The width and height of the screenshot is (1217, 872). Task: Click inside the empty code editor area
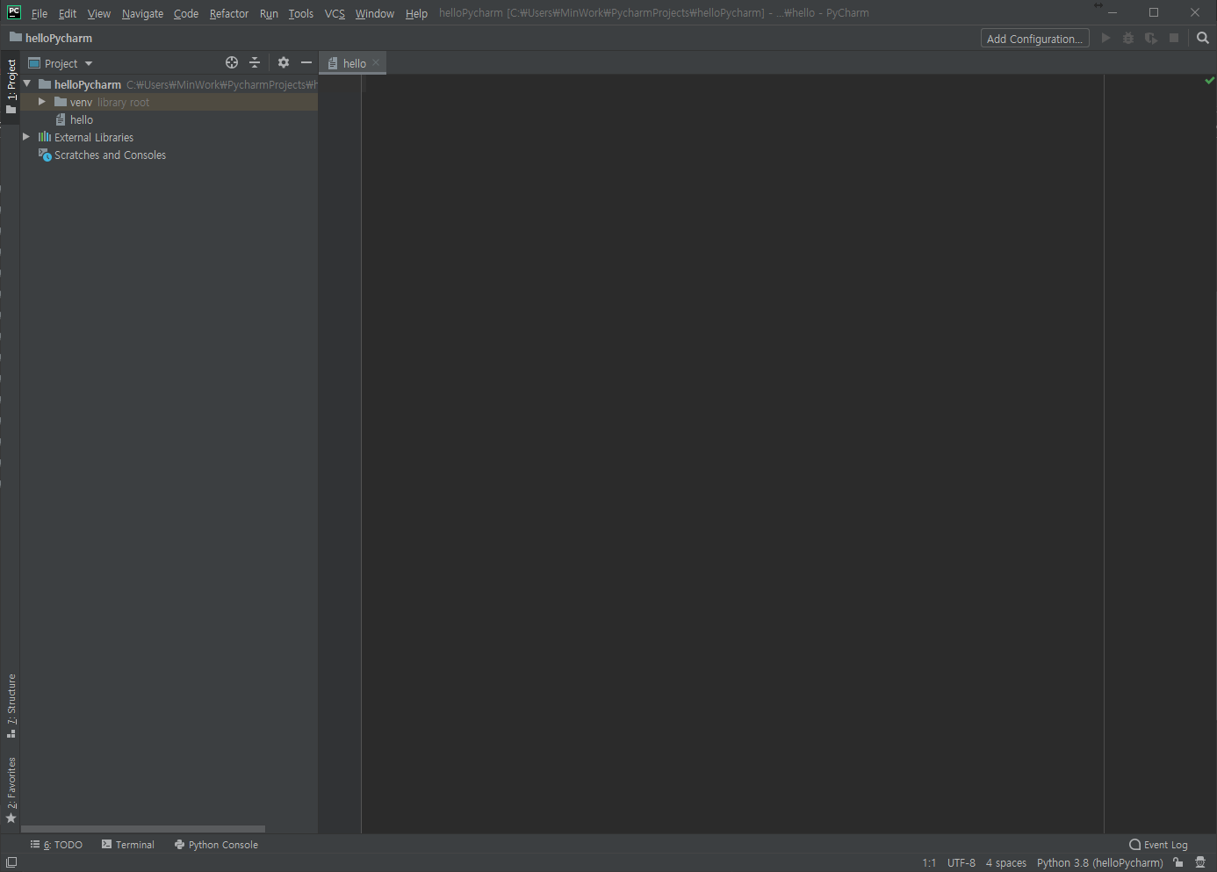point(732,453)
